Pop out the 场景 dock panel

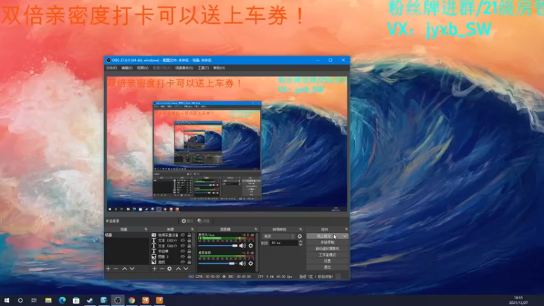coord(146,229)
